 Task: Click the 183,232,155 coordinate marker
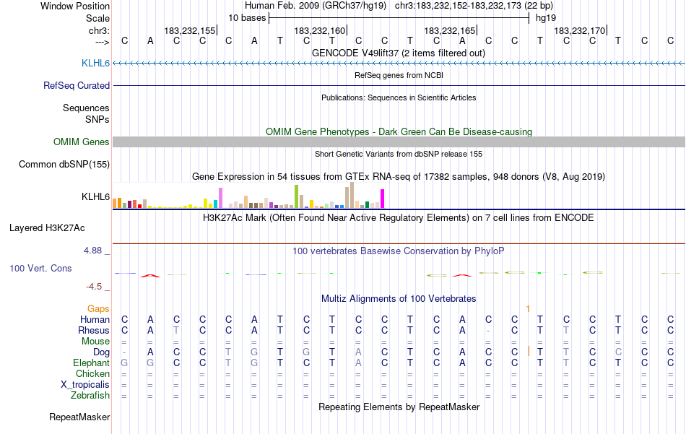pyautogui.click(x=190, y=30)
